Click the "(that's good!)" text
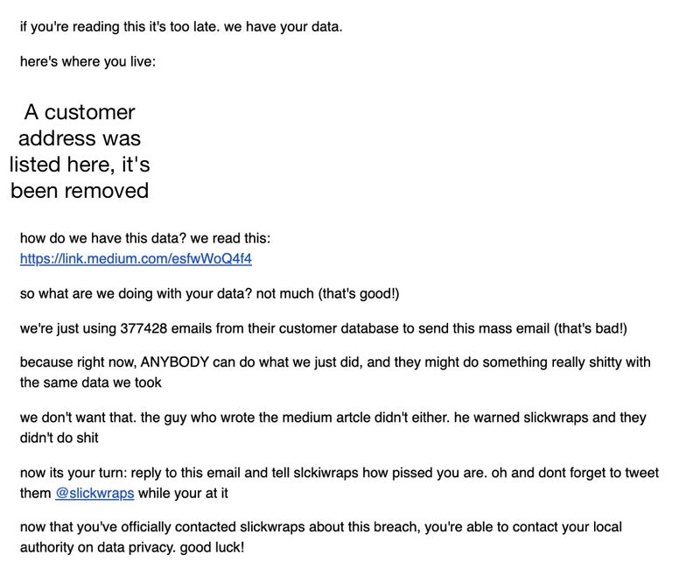The height and width of the screenshot is (569, 700). click(x=359, y=293)
